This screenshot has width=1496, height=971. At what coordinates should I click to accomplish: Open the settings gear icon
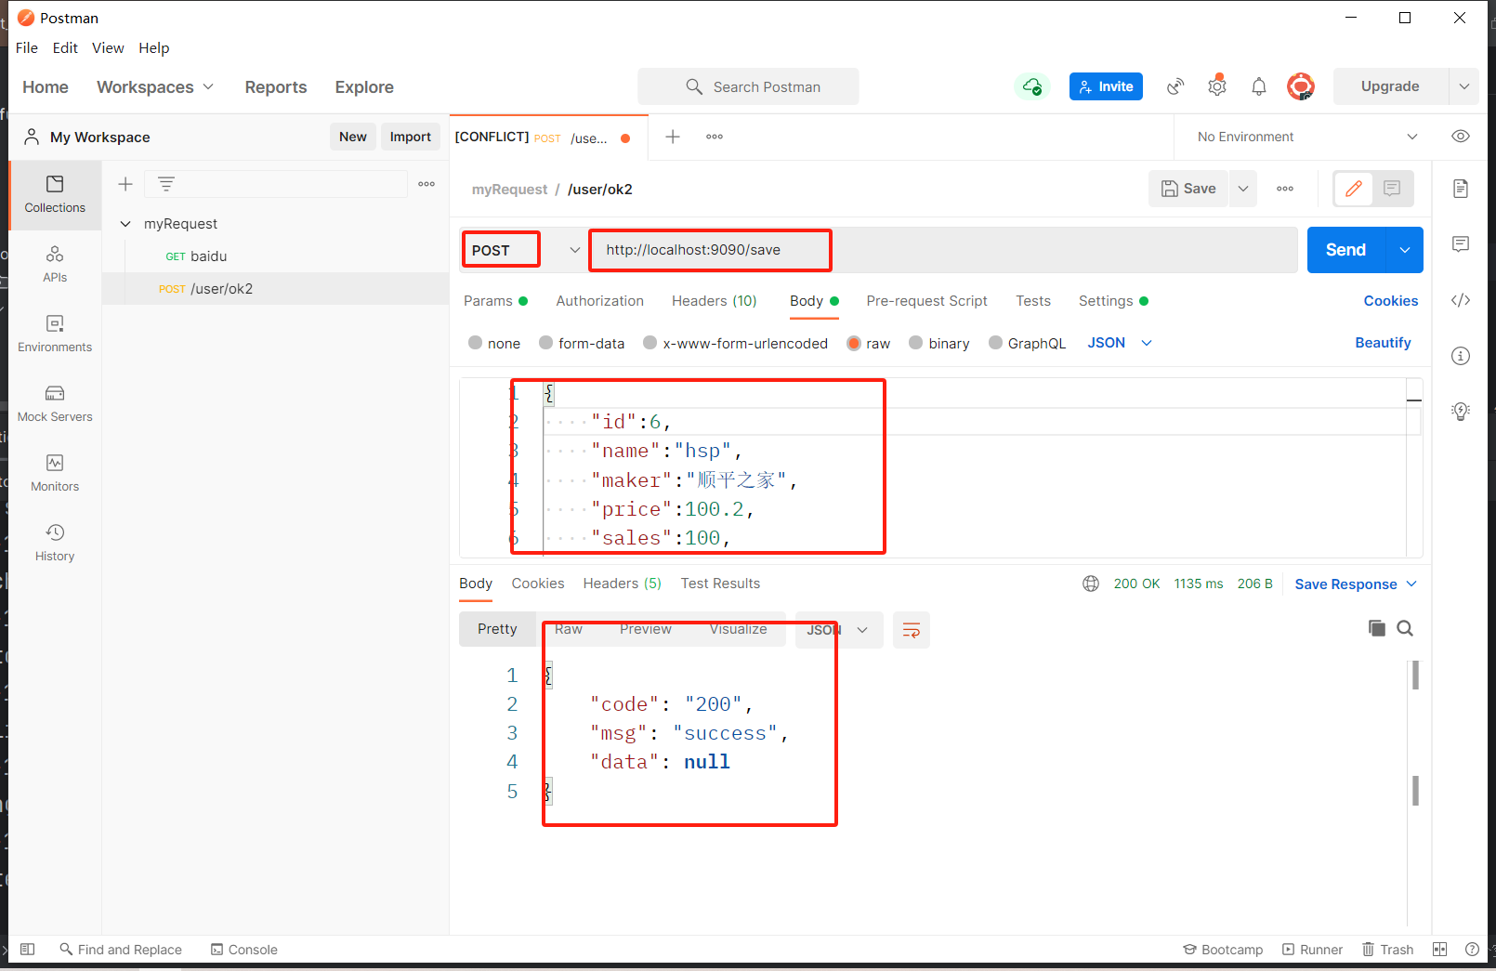[1217, 86]
